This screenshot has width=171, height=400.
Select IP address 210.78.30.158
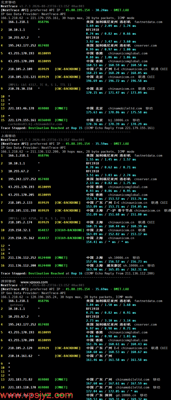tap(20, 88)
